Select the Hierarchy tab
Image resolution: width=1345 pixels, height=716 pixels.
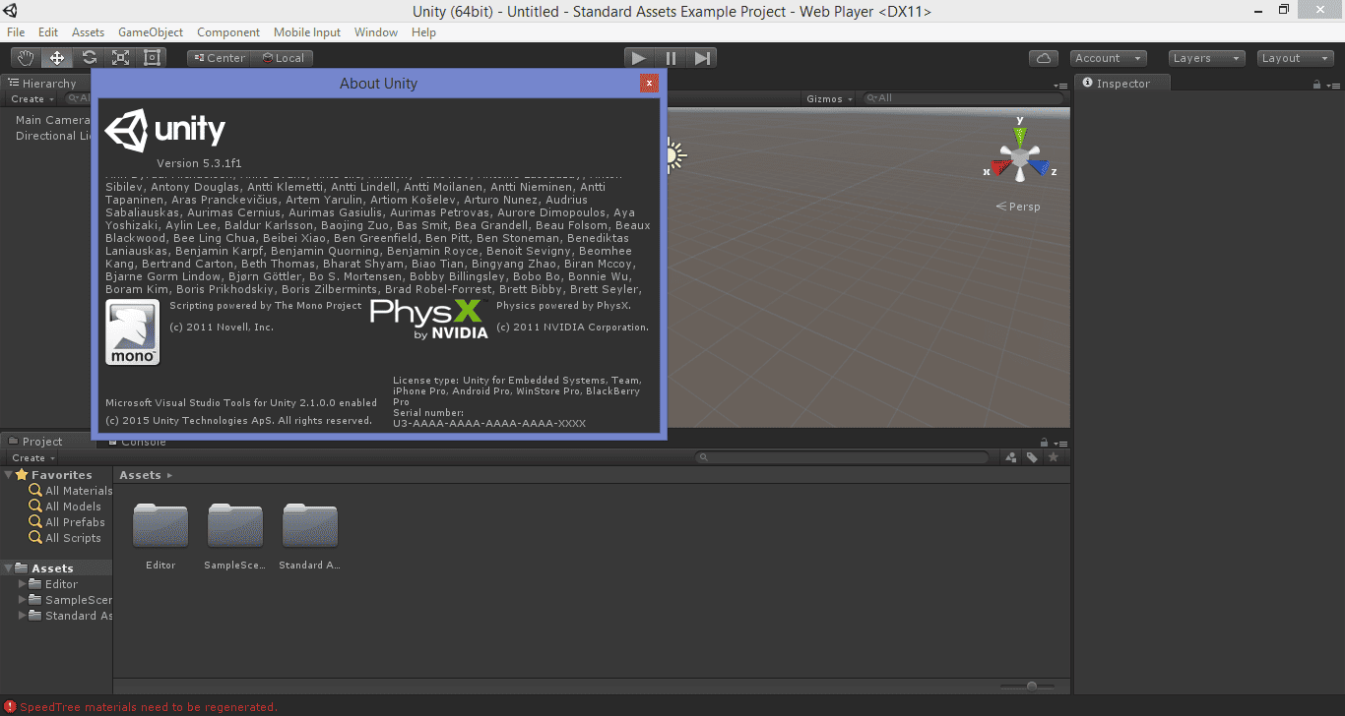[x=43, y=84]
